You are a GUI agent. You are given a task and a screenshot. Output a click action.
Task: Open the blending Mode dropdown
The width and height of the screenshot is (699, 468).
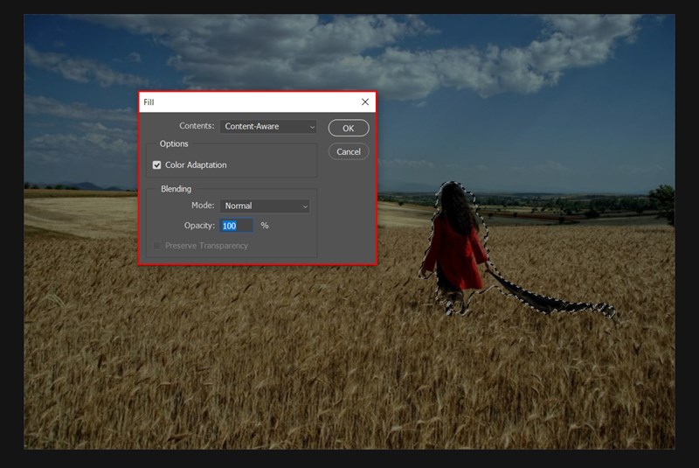265,206
